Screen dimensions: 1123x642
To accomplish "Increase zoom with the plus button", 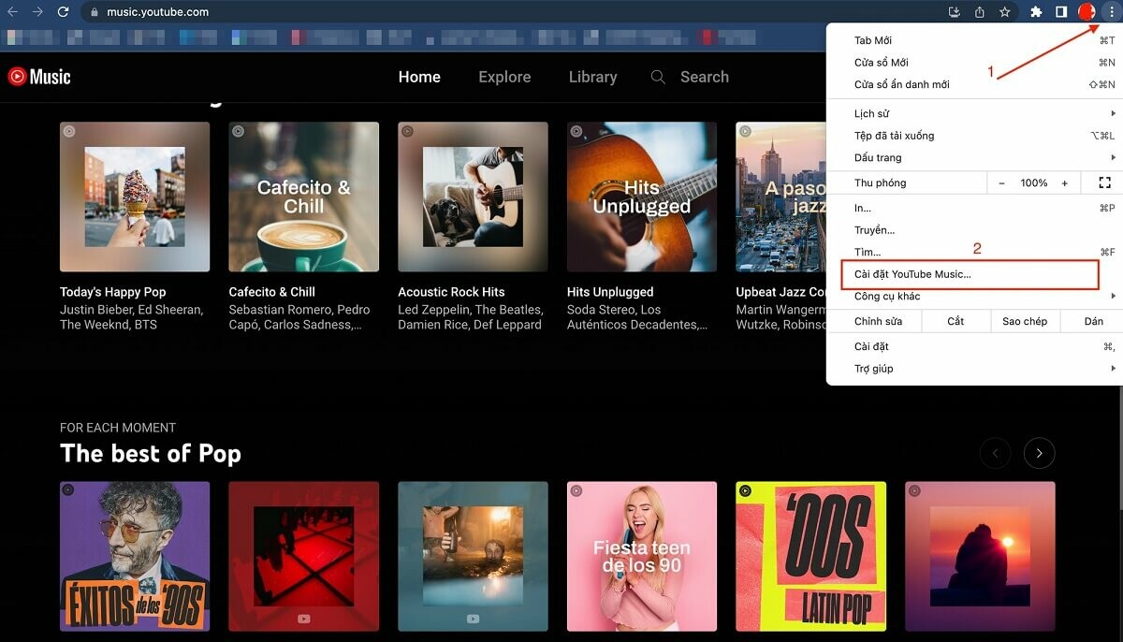I will tap(1065, 182).
